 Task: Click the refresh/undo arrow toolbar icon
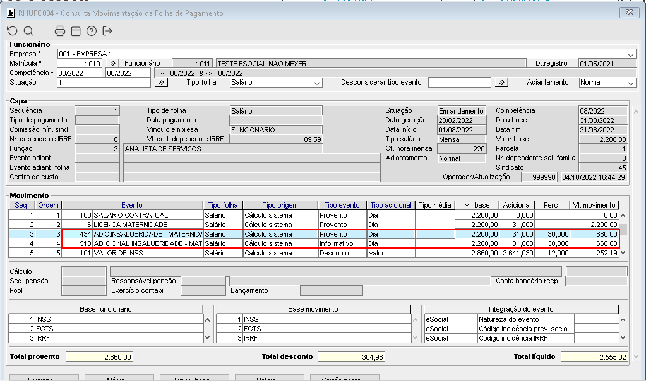tap(12, 31)
